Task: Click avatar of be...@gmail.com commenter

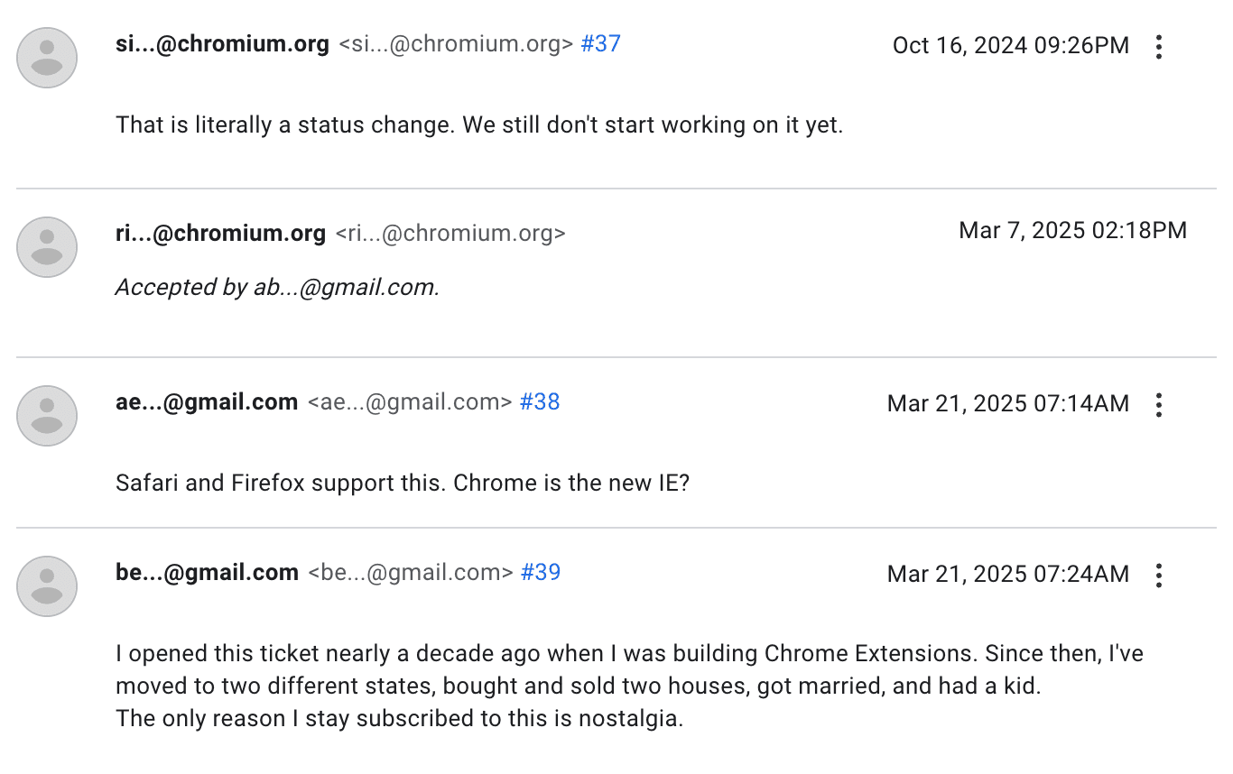Action: [x=47, y=586]
